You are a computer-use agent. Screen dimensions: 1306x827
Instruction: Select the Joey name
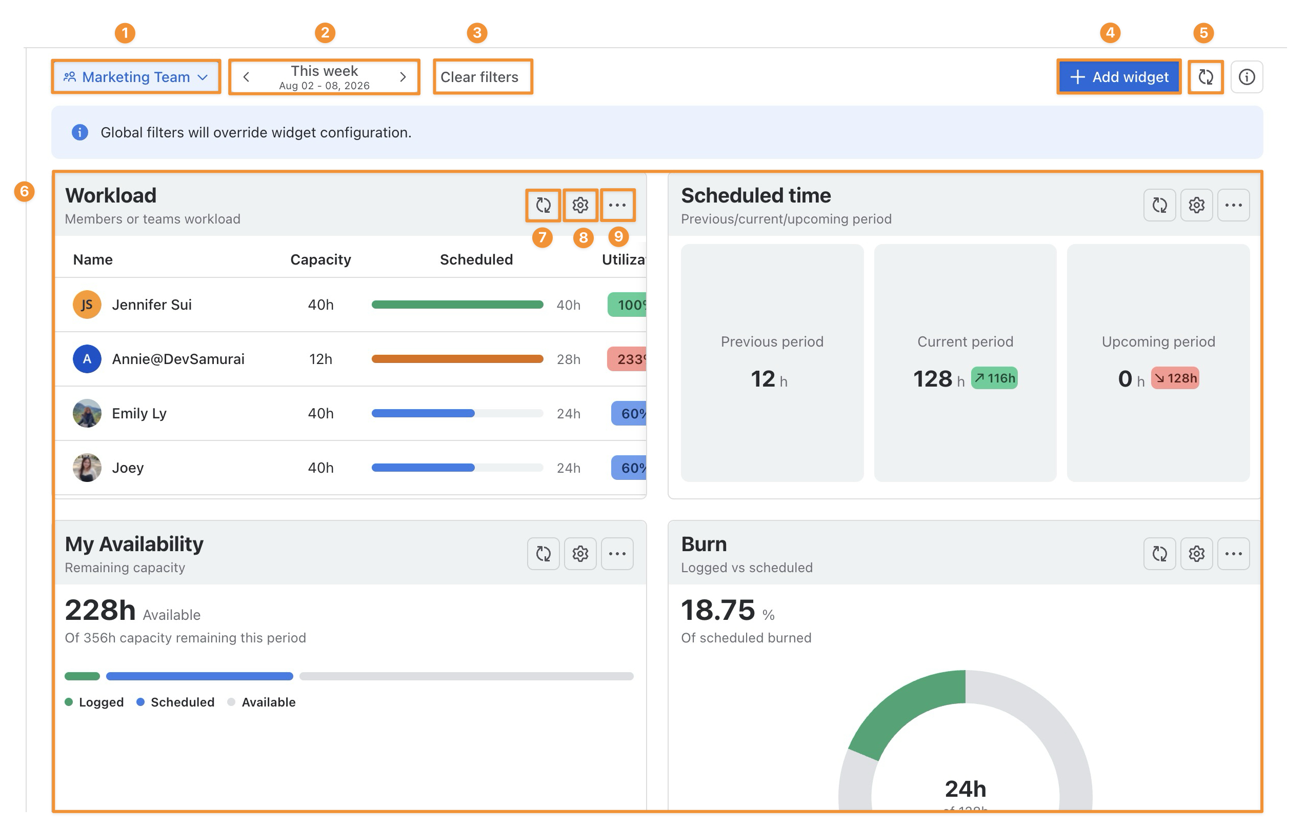[x=128, y=468]
